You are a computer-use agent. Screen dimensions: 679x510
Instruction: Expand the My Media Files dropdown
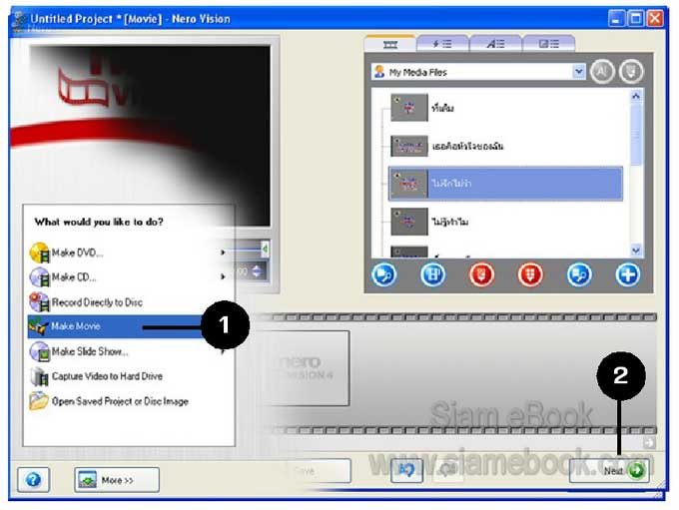pos(578,72)
